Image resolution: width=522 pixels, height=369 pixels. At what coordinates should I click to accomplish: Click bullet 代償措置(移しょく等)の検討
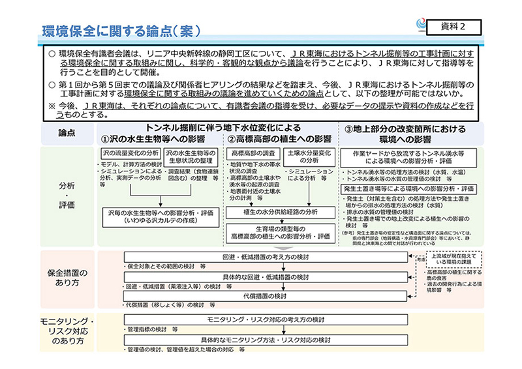(169, 304)
